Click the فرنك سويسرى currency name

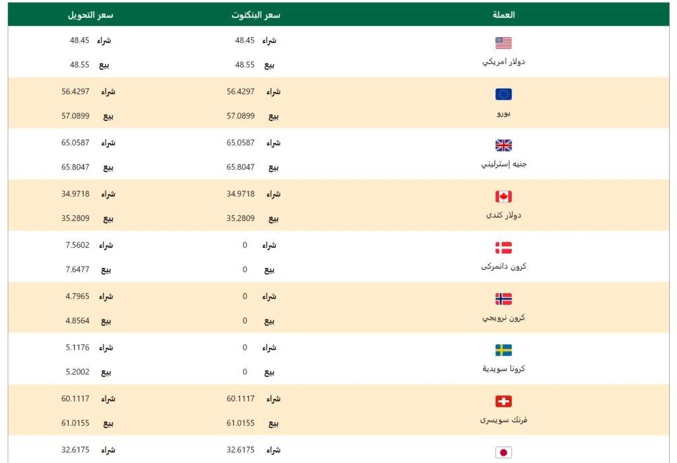[504, 420]
